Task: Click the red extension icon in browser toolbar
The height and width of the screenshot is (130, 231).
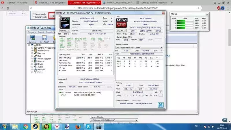Action: (219, 8)
